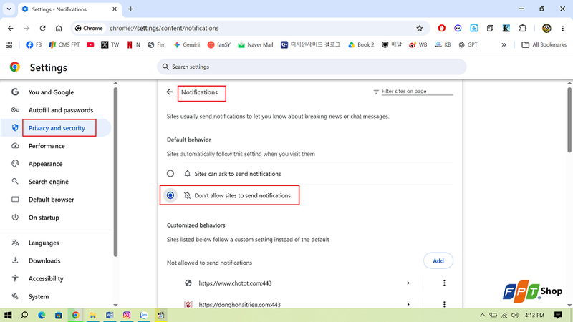Image resolution: width=573 pixels, height=322 pixels.
Task: Open Appearance settings
Action: [45, 164]
